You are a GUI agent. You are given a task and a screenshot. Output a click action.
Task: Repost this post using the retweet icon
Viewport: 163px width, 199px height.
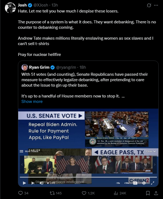(51, 193)
